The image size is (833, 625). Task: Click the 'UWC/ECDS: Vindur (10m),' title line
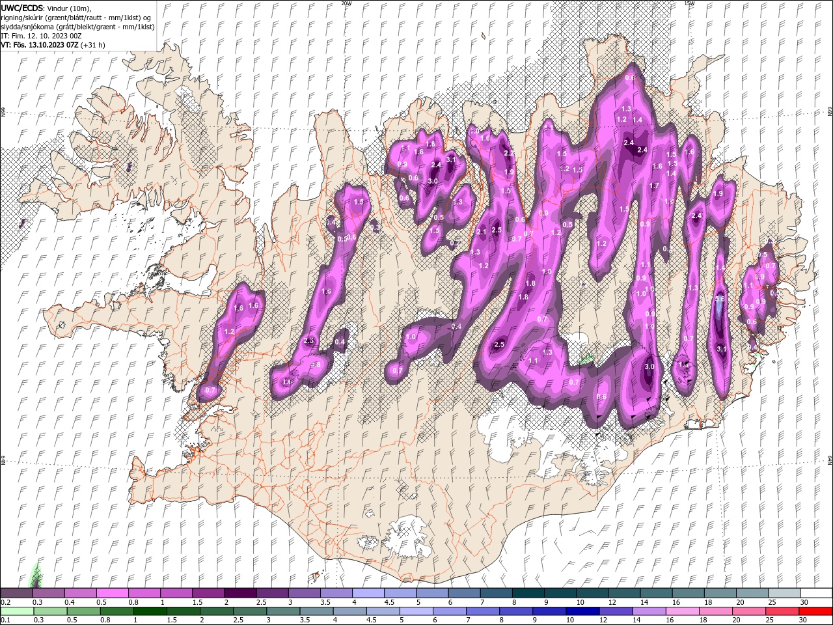pos(46,8)
